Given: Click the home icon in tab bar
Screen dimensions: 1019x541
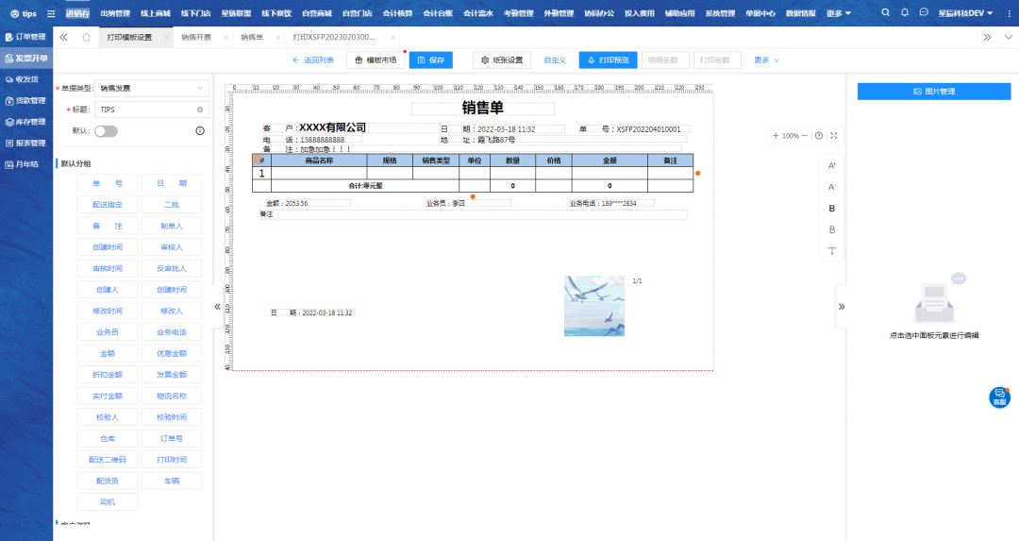Looking at the screenshot, I should tap(86, 37).
